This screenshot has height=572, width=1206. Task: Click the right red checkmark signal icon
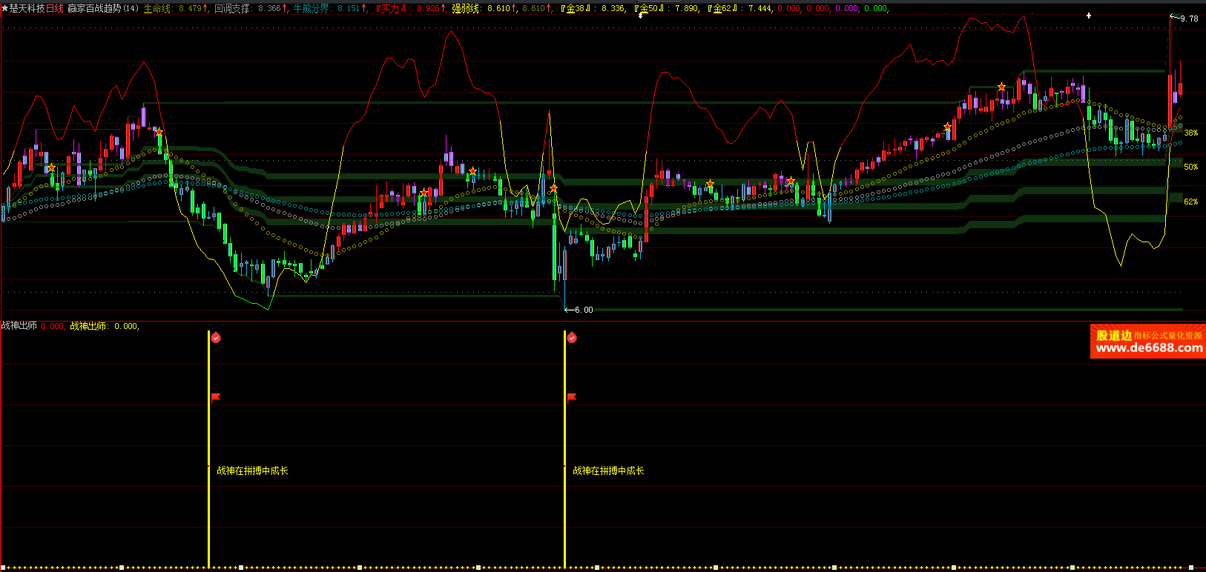[572, 338]
